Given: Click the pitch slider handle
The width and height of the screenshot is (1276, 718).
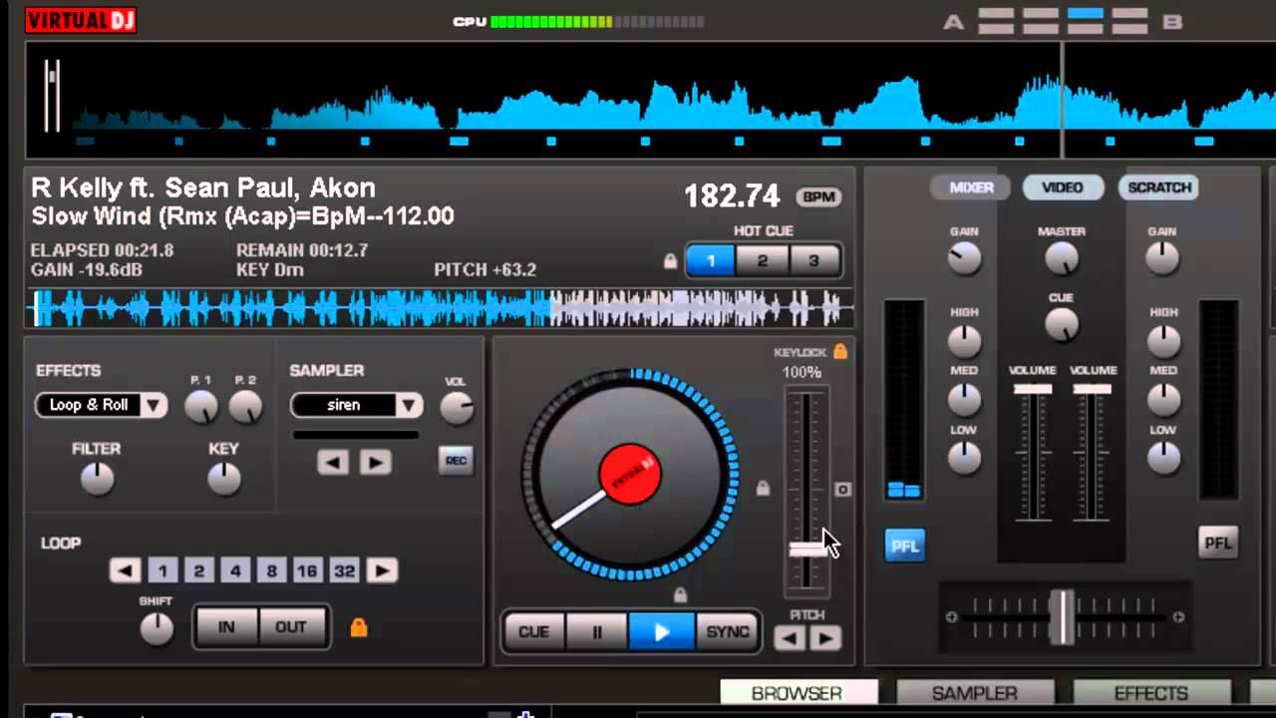Looking at the screenshot, I should tap(806, 549).
